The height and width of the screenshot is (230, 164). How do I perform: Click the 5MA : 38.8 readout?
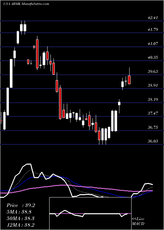pos(19,212)
